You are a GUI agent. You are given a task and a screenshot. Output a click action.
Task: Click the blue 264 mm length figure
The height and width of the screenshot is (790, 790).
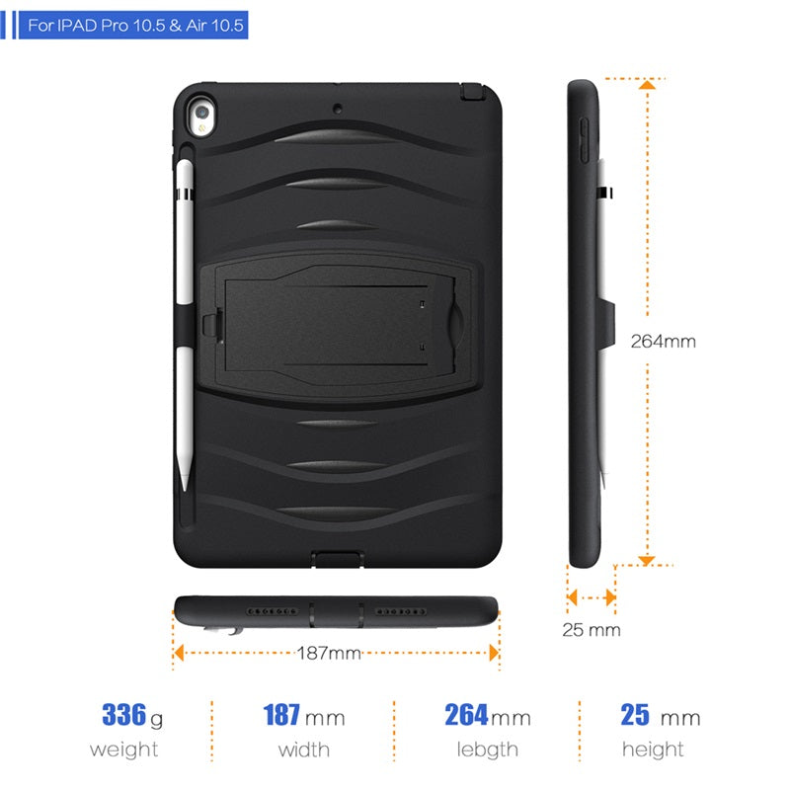(x=487, y=715)
